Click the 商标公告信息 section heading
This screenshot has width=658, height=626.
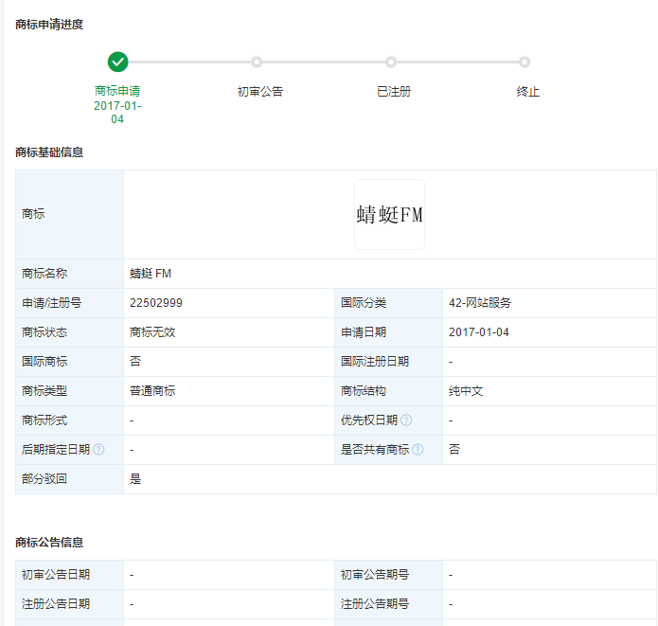49,543
